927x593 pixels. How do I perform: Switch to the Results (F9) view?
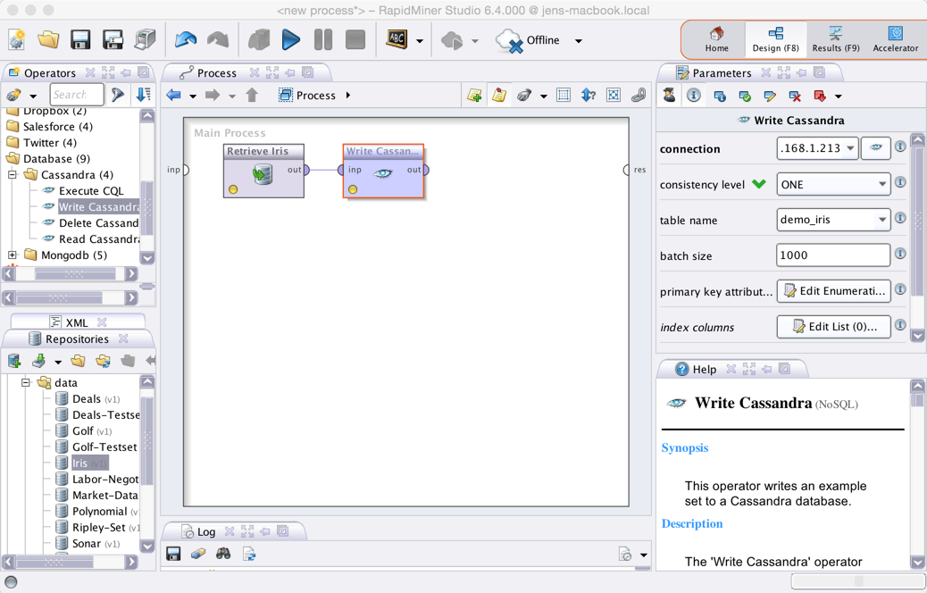(x=835, y=39)
